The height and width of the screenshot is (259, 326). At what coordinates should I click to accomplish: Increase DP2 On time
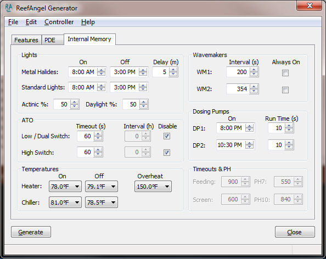(249, 143)
